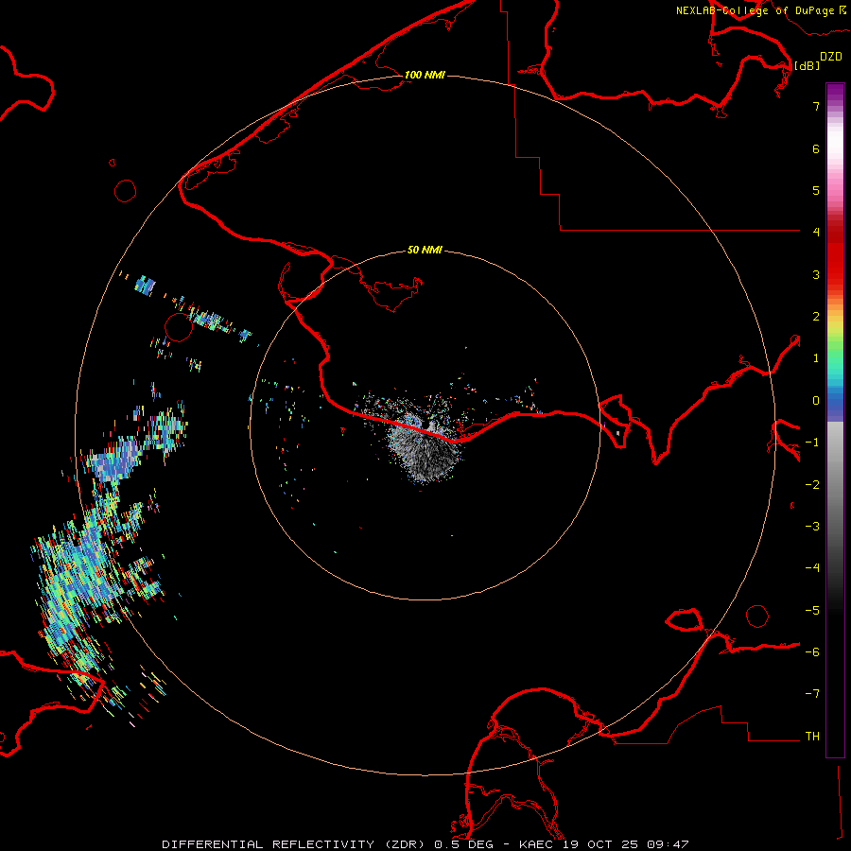Viewport: 851px width, 851px height.
Task: Click the 6 value on the color scale
Action: point(816,148)
